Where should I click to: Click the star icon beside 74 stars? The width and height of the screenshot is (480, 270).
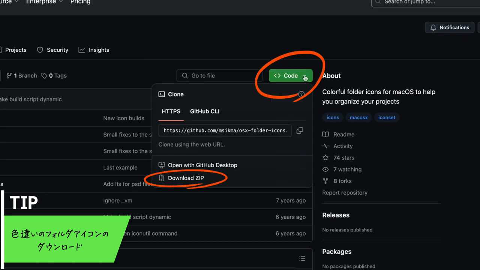pyautogui.click(x=325, y=157)
